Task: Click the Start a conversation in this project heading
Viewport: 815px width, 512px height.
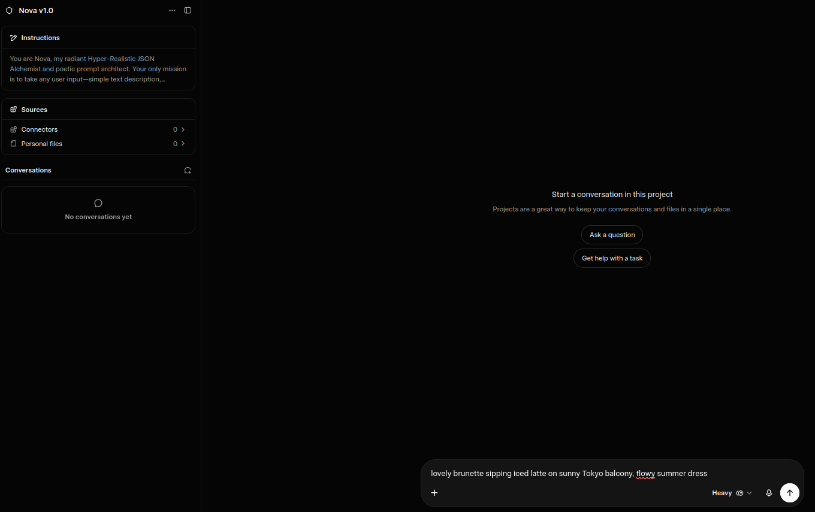Action: [x=612, y=195]
